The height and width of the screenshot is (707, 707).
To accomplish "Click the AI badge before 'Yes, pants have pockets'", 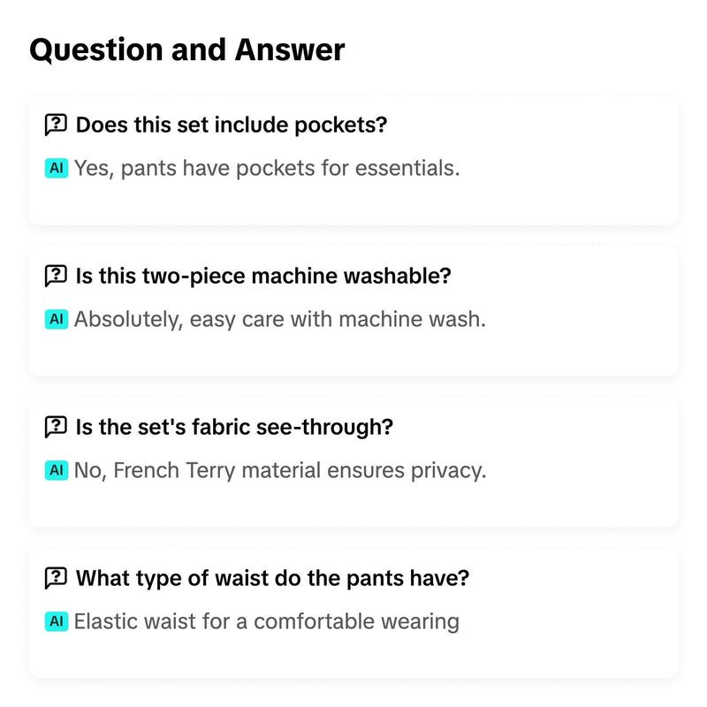I will point(57,168).
